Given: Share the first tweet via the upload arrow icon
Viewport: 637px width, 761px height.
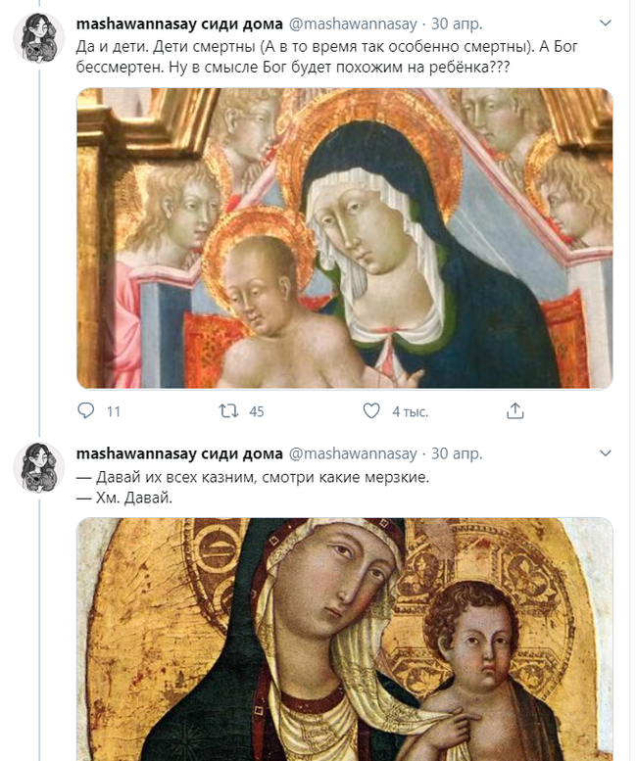Looking at the screenshot, I should pos(515,411).
